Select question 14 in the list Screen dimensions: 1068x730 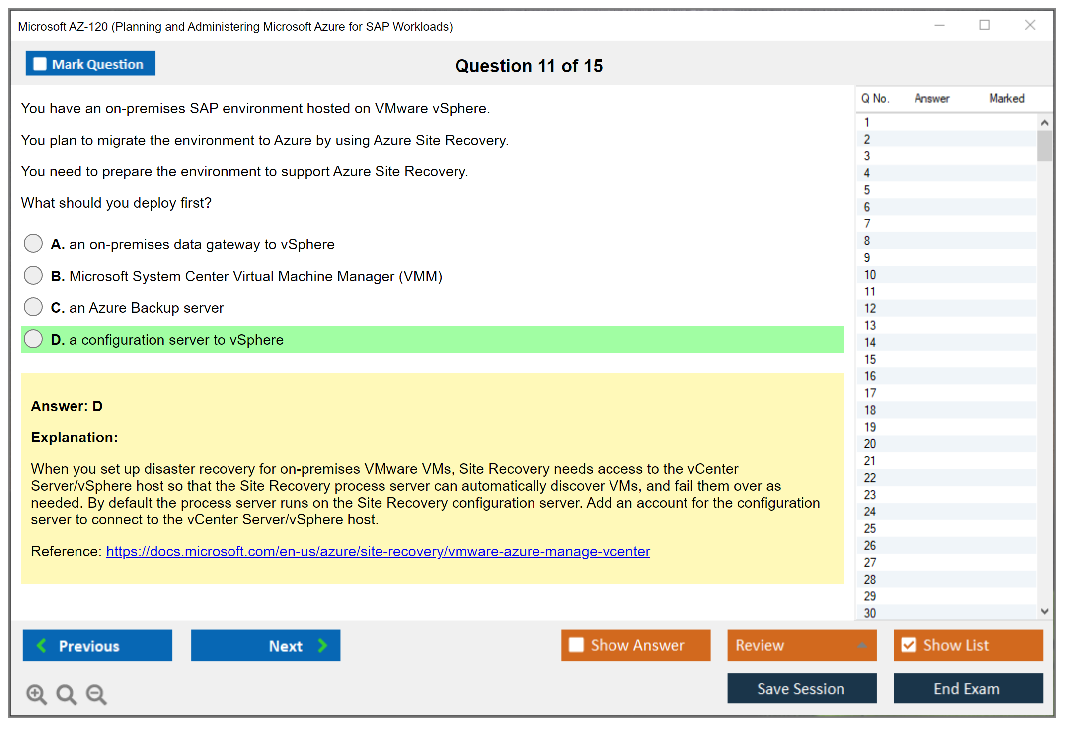pyautogui.click(x=870, y=342)
